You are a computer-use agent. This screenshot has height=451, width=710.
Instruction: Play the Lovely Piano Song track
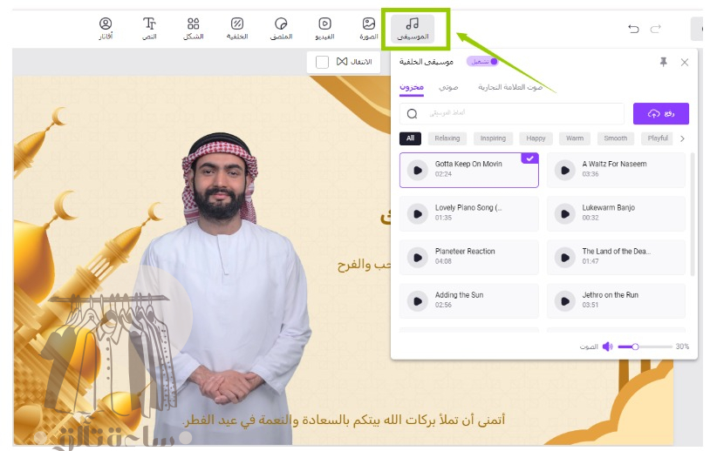(x=418, y=213)
